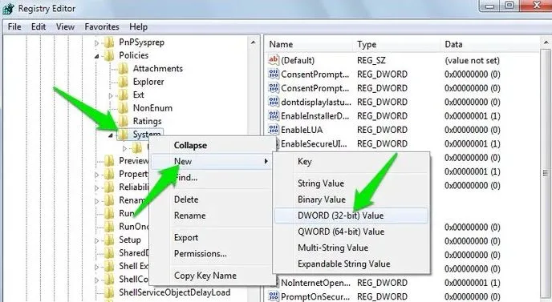Screen dimensions: 552x302
Task: Select the NonEnum key
Action: tap(152, 108)
